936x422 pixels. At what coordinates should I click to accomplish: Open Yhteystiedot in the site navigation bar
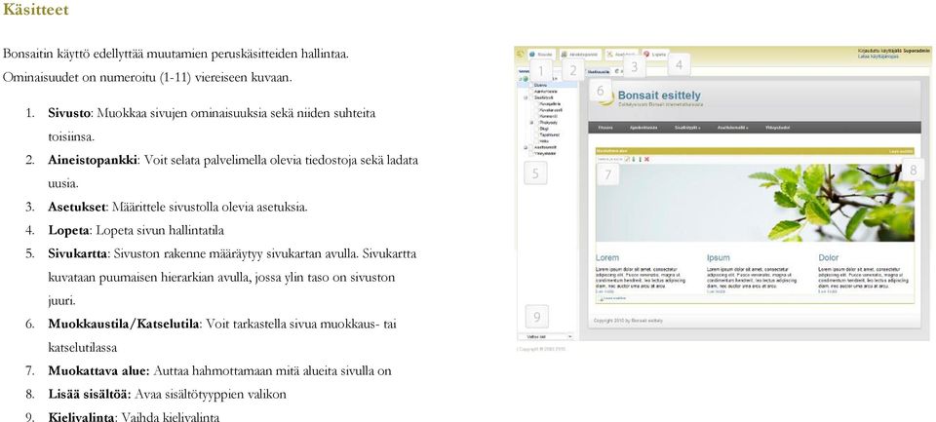click(778, 128)
